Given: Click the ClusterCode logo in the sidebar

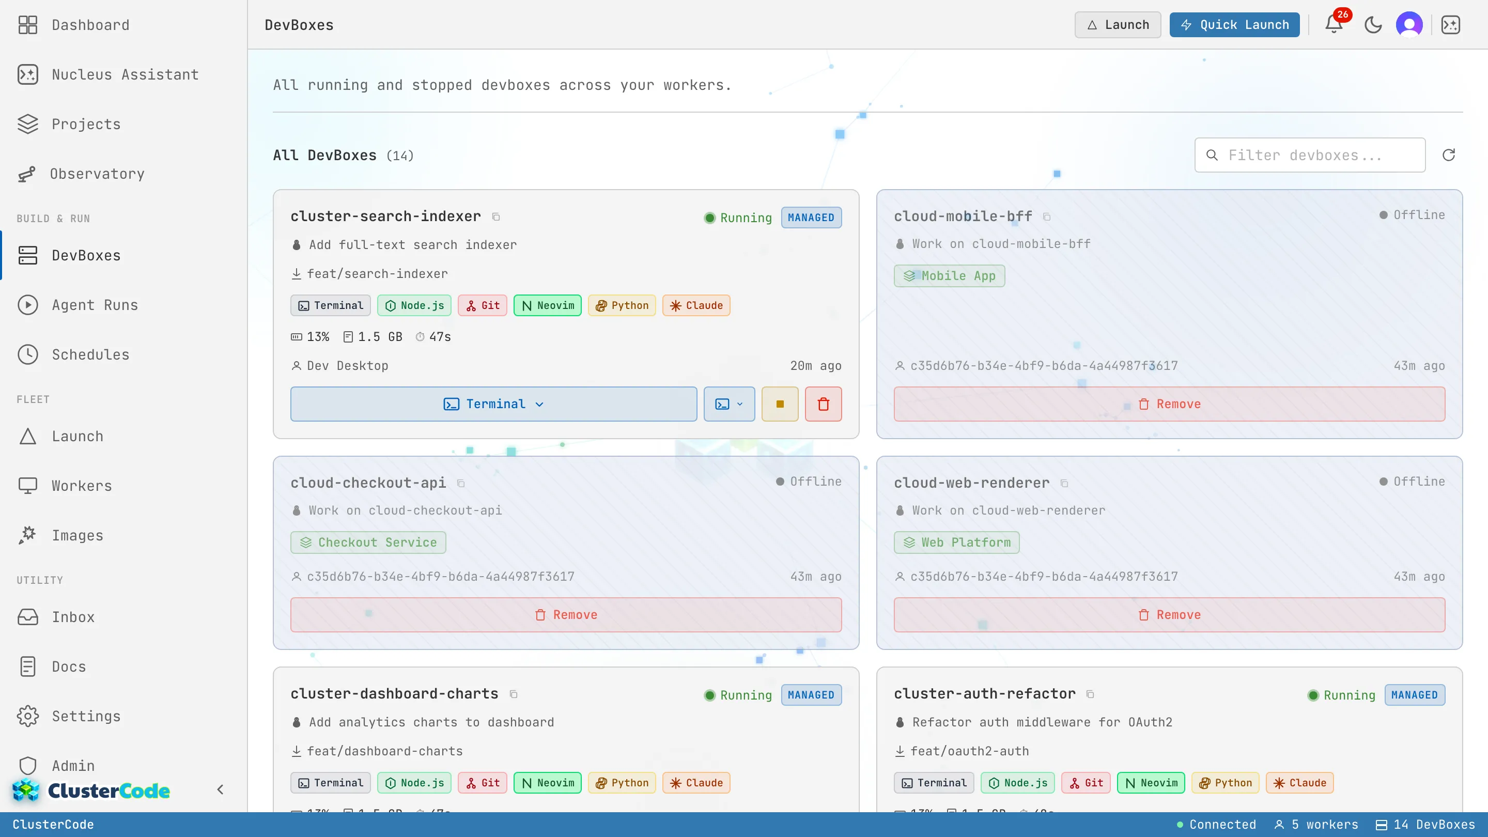Looking at the screenshot, I should tap(91, 790).
